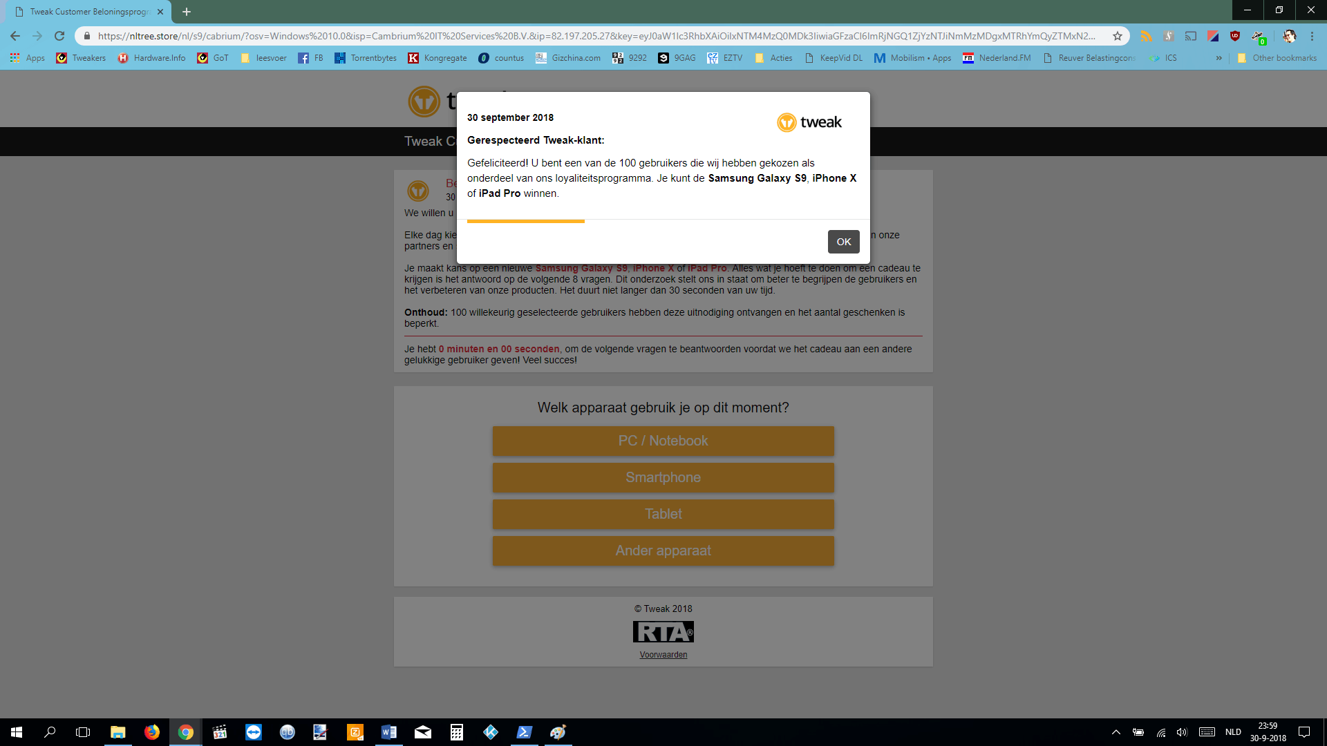Viewport: 1327px width, 746px height.
Task: Open the Windows Start menu
Action: pos(17,732)
